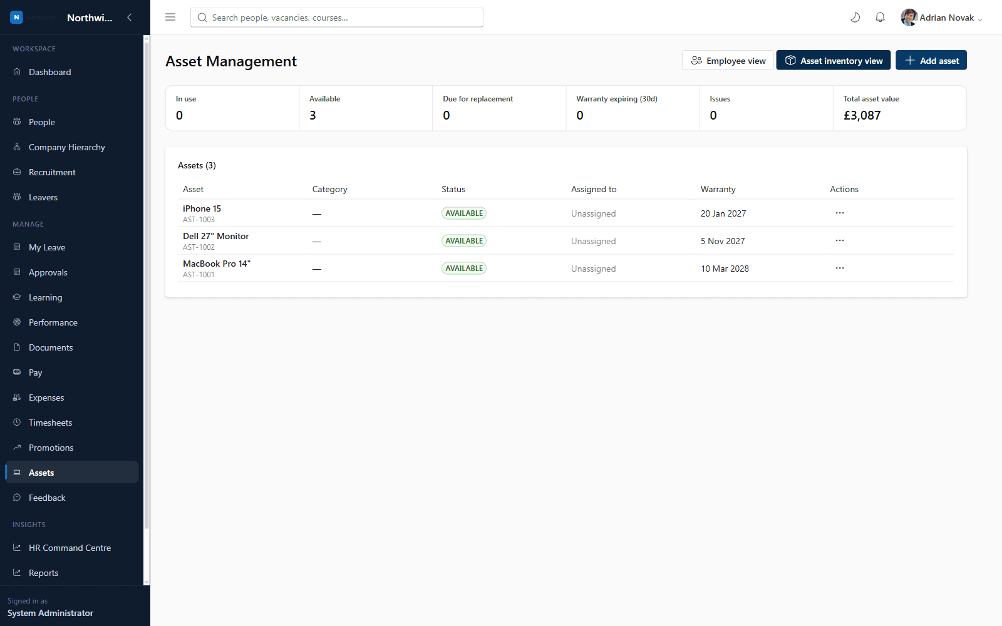
Task: Click the Pay money icon
Action: [17, 372]
